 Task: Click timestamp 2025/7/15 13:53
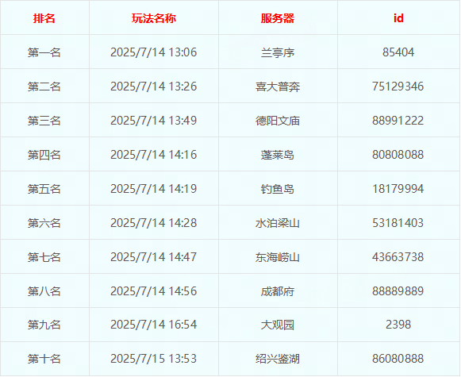[x=153, y=359]
